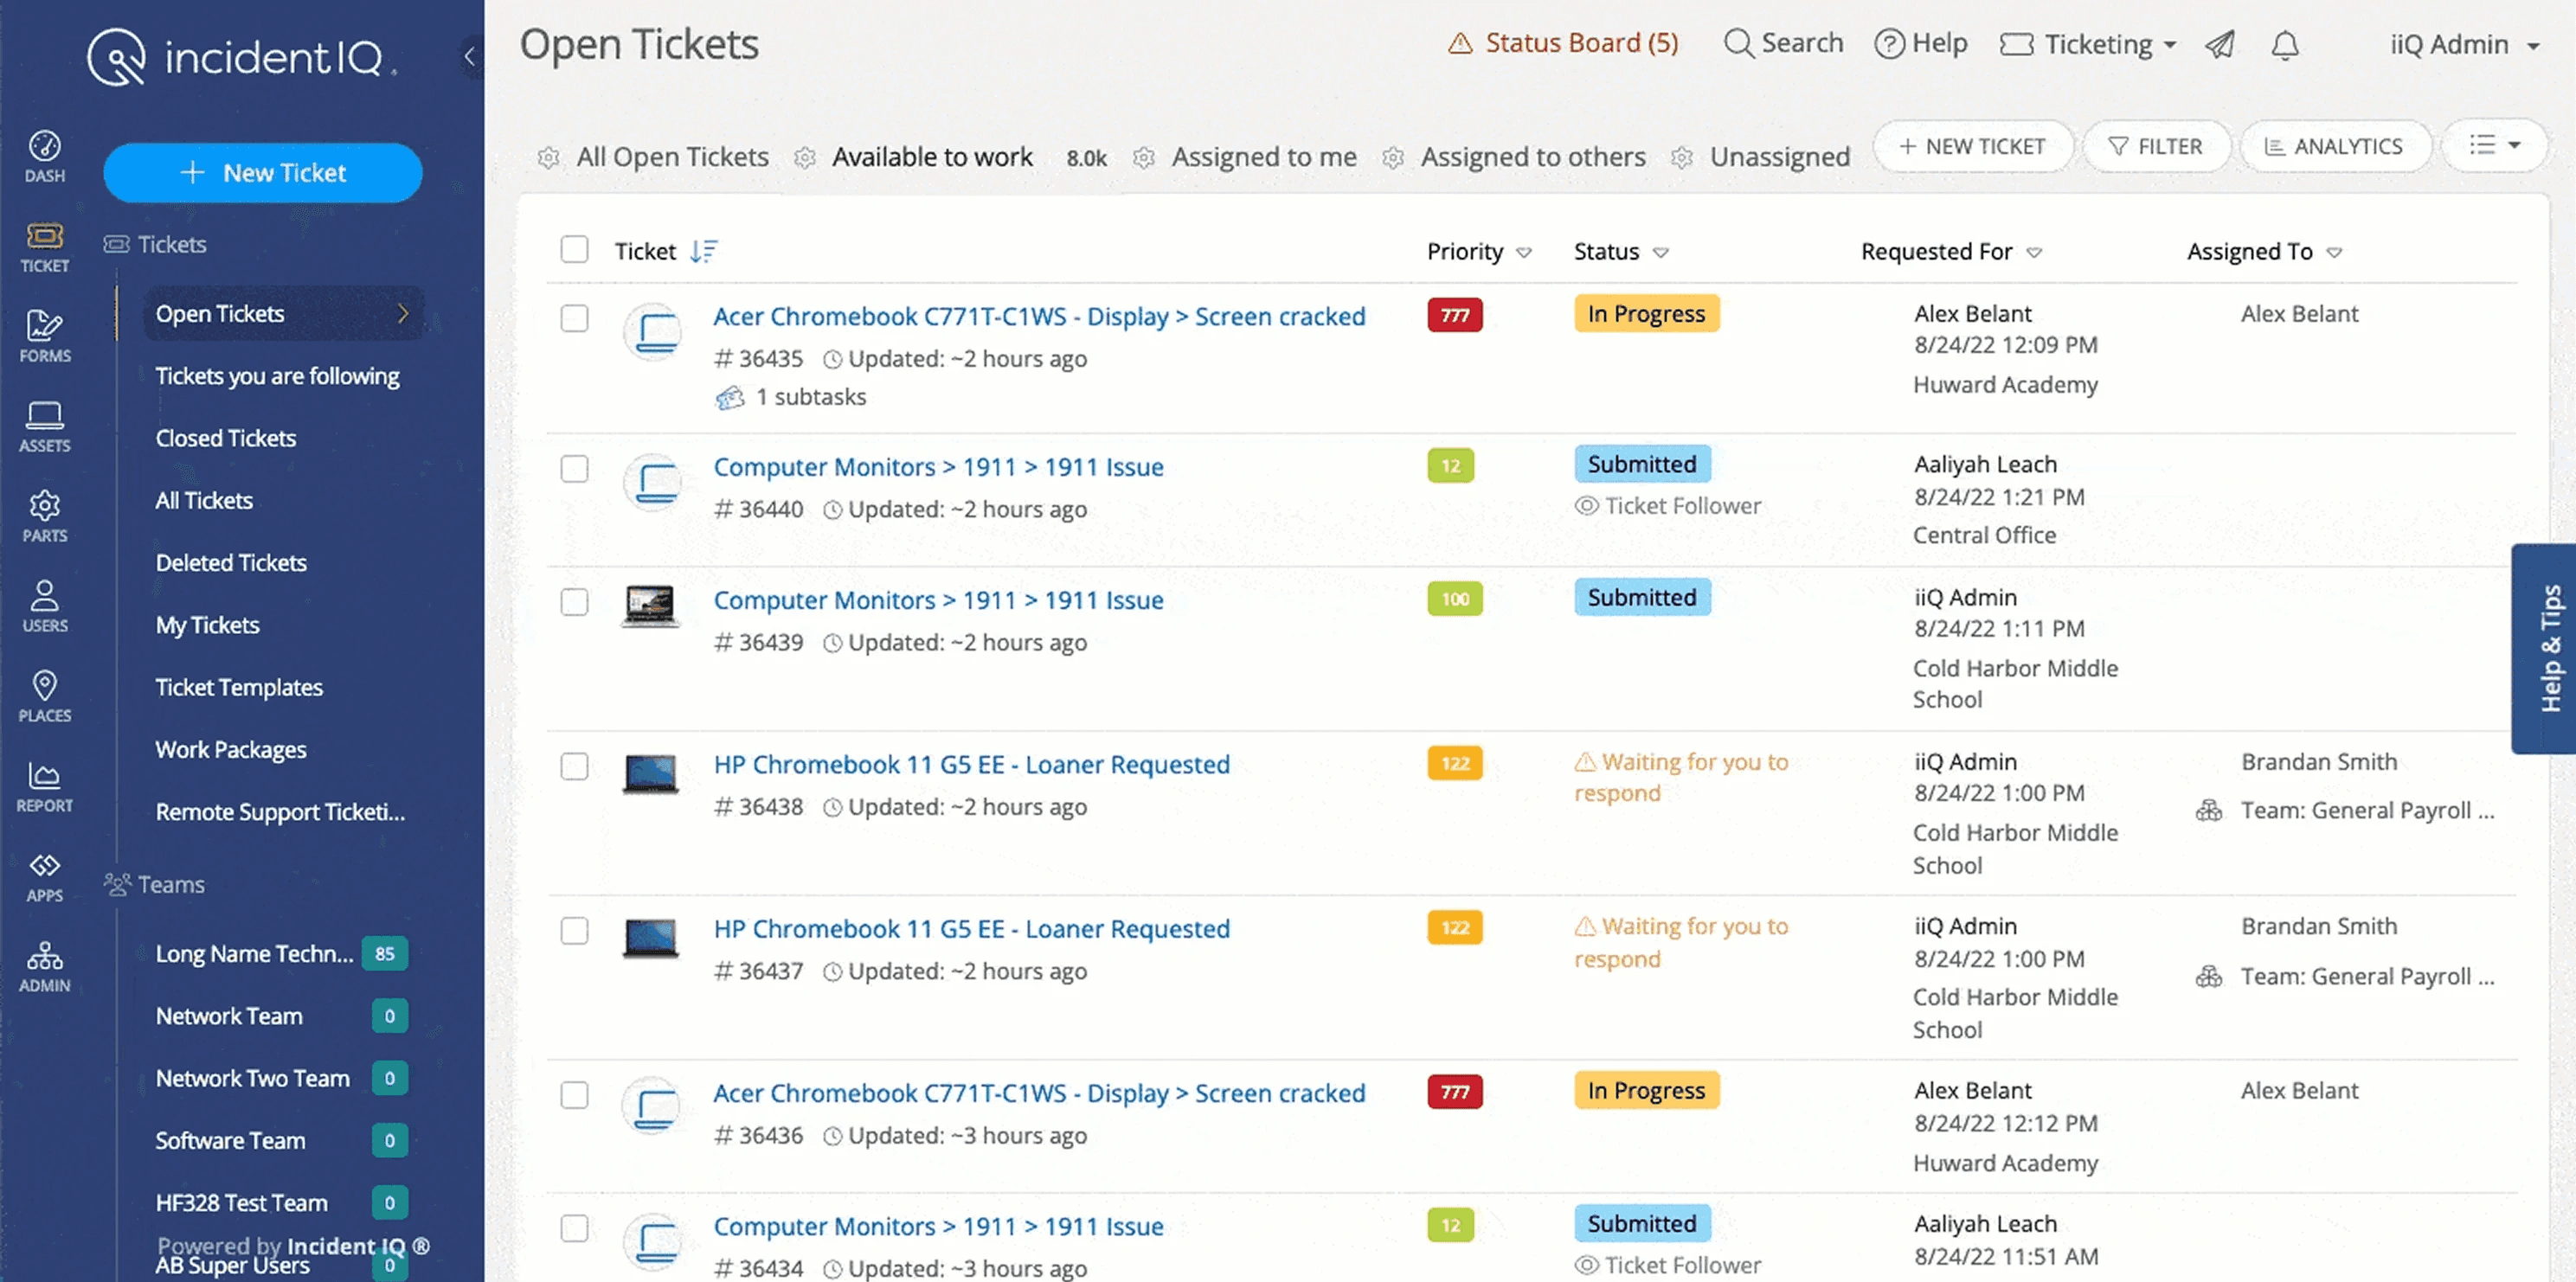The height and width of the screenshot is (1282, 2576).
Task: Open the Requested For column dropdown
Action: (x=2034, y=252)
